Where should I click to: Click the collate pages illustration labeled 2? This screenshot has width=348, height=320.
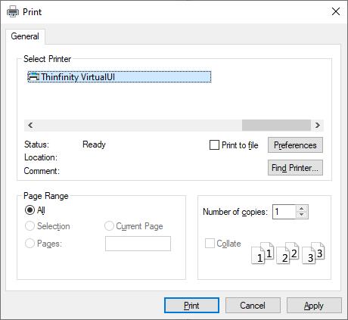tap(287, 253)
